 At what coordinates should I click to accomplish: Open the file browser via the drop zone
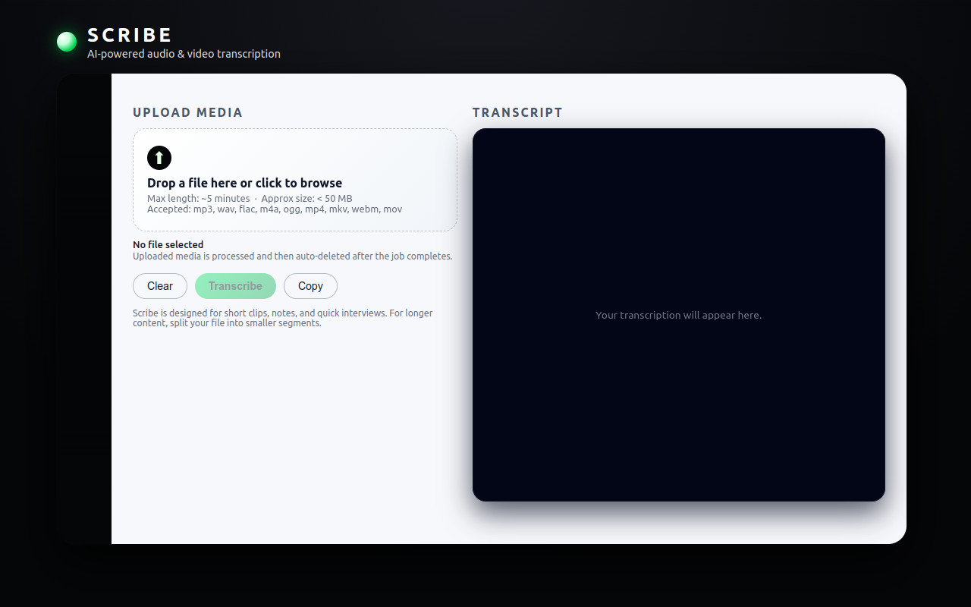pos(294,180)
